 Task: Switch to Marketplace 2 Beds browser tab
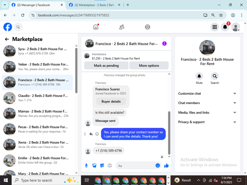(x=94, y=5)
